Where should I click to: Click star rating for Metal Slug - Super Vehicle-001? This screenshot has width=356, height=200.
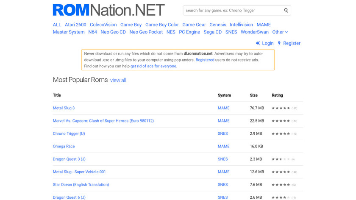(281, 172)
